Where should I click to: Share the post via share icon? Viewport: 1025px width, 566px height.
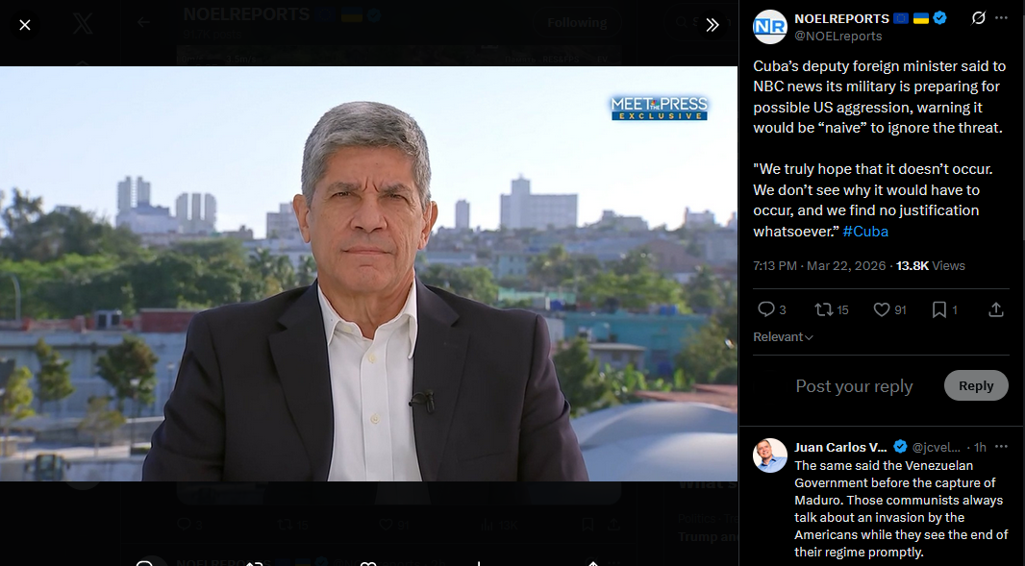995,309
